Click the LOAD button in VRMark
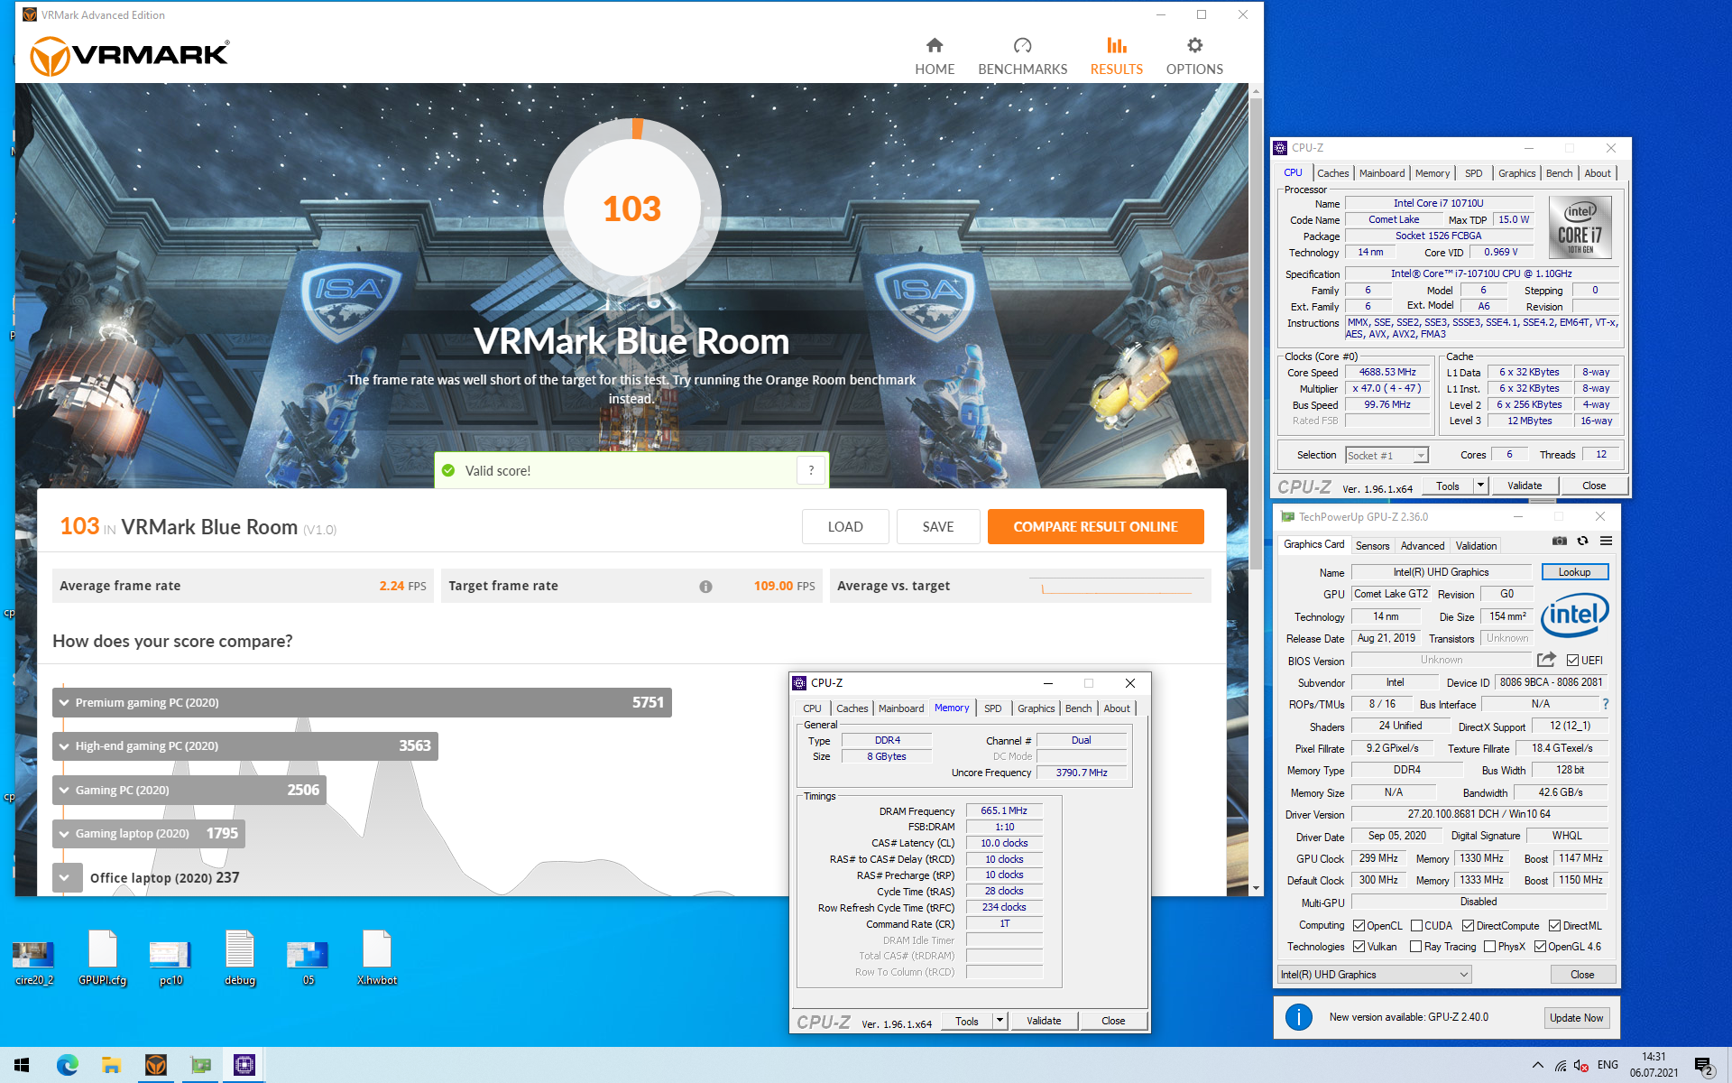 [x=845, y=526]
